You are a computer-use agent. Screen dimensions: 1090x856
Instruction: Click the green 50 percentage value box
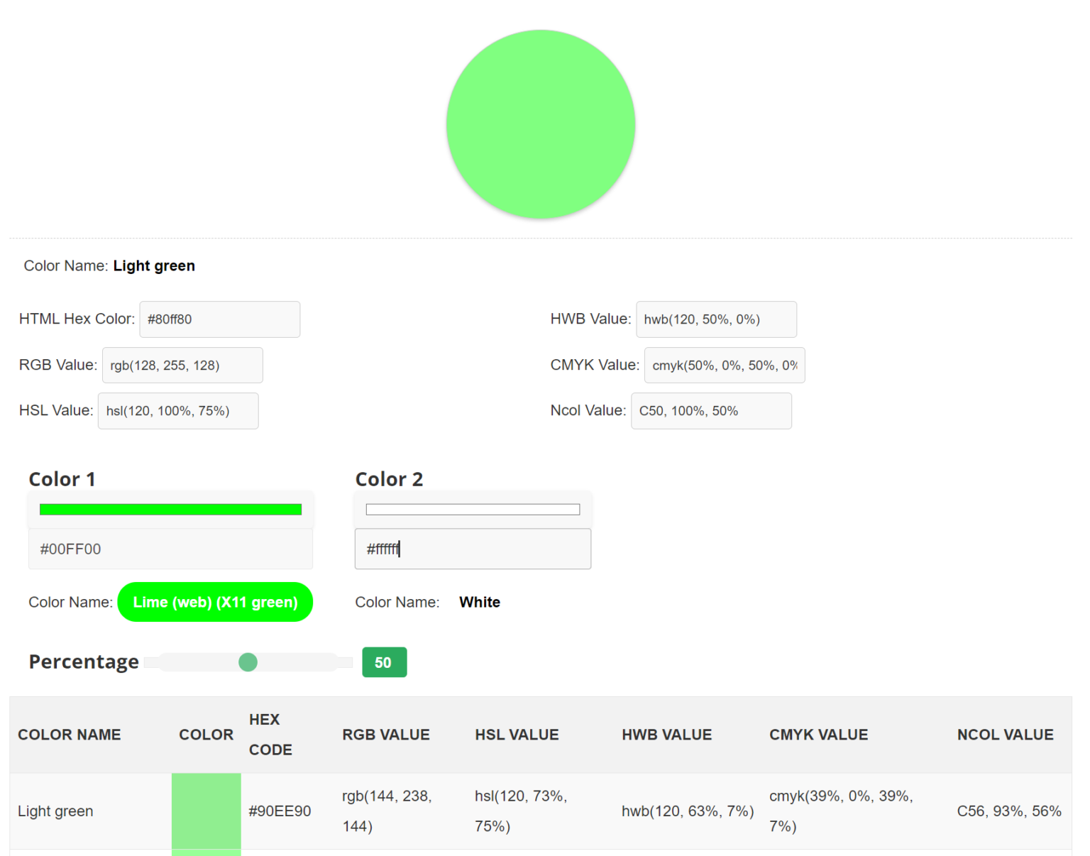click(384, 662)
